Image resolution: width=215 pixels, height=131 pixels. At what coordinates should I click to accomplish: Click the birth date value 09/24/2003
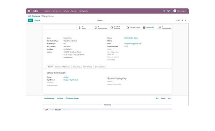(67, 49)
